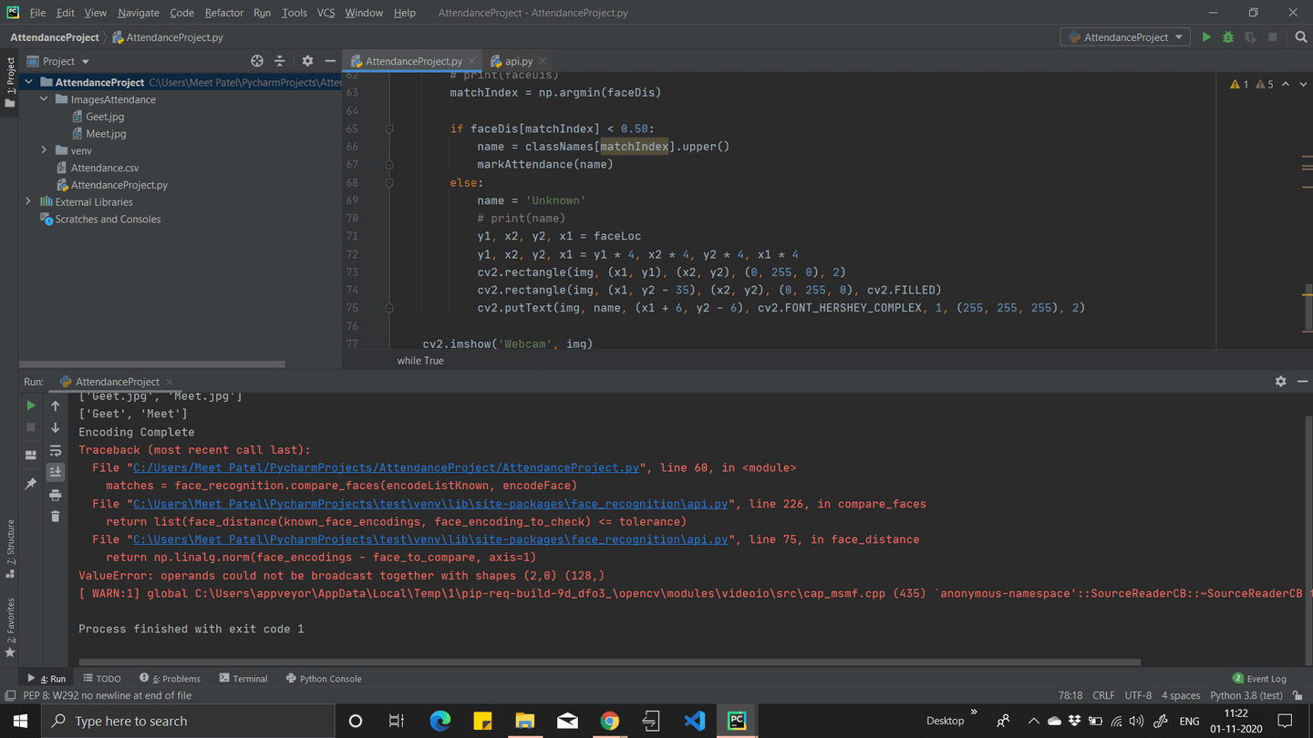Collapse all in Project panel toolbar
Screen dimensions: 1313x738
[280, 61]
